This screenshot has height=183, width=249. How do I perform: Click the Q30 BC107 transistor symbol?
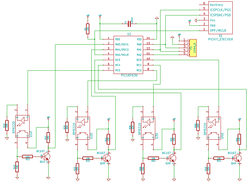(x=172, y=158)
